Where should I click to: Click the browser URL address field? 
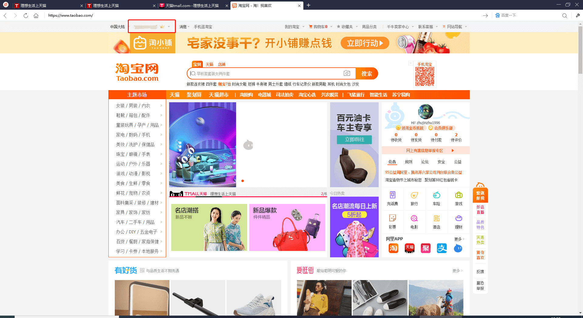(261, 15)
